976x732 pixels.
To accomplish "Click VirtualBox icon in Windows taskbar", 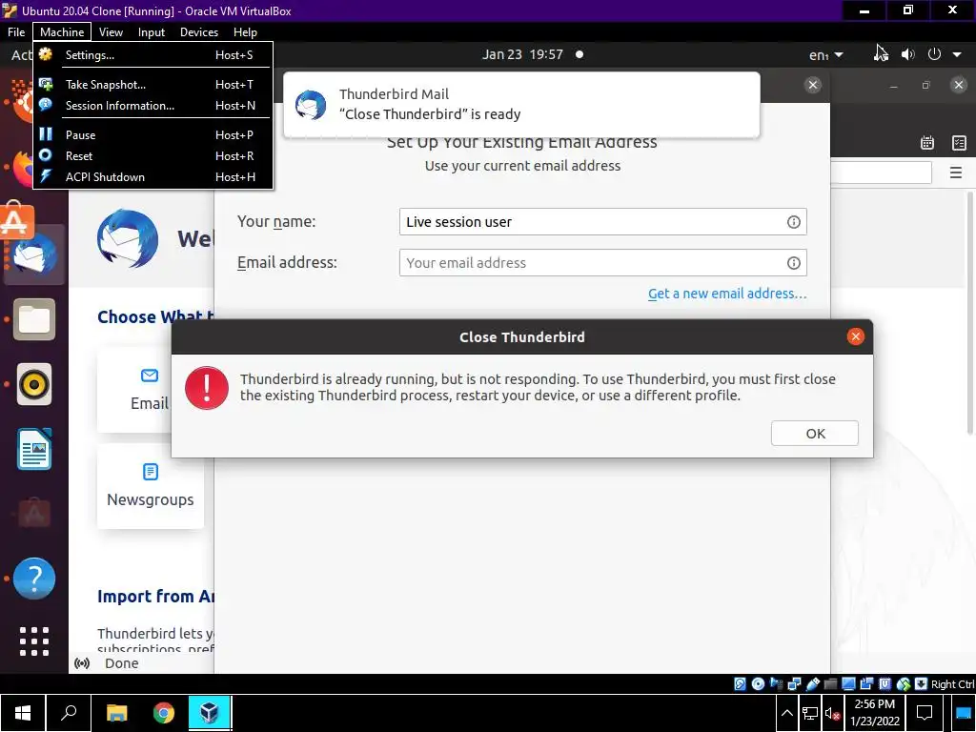I will [x=209, y=713].
